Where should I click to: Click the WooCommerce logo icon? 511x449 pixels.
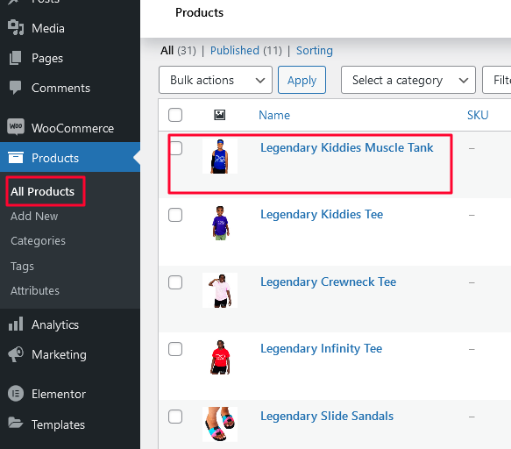tap(16, 127)
